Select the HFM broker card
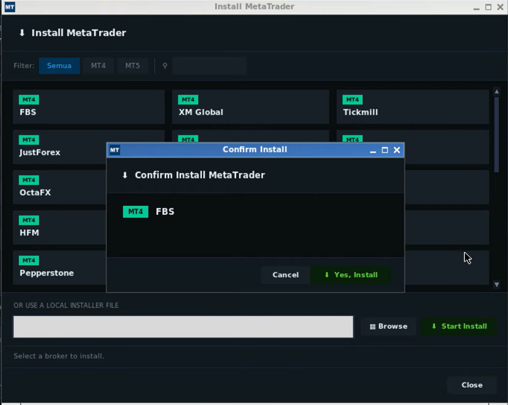The image size is (508, 405). click(60, 227)
